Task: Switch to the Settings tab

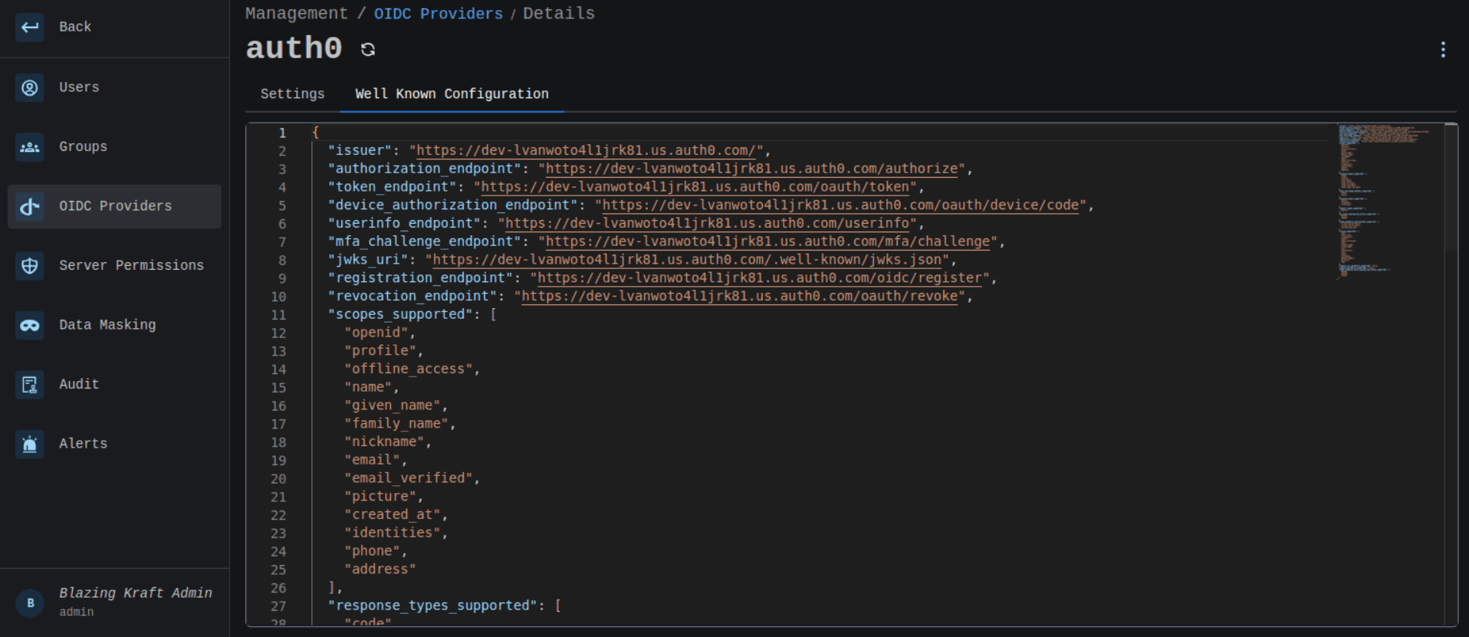Action: point(292,94)
